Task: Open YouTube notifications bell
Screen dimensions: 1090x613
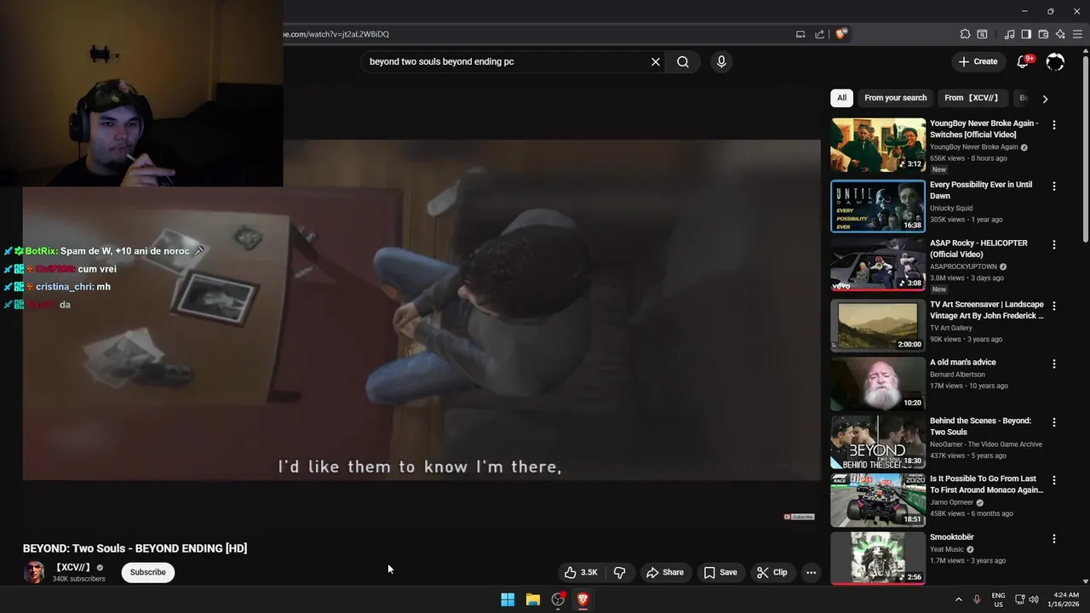Action: pos(1024,61)
